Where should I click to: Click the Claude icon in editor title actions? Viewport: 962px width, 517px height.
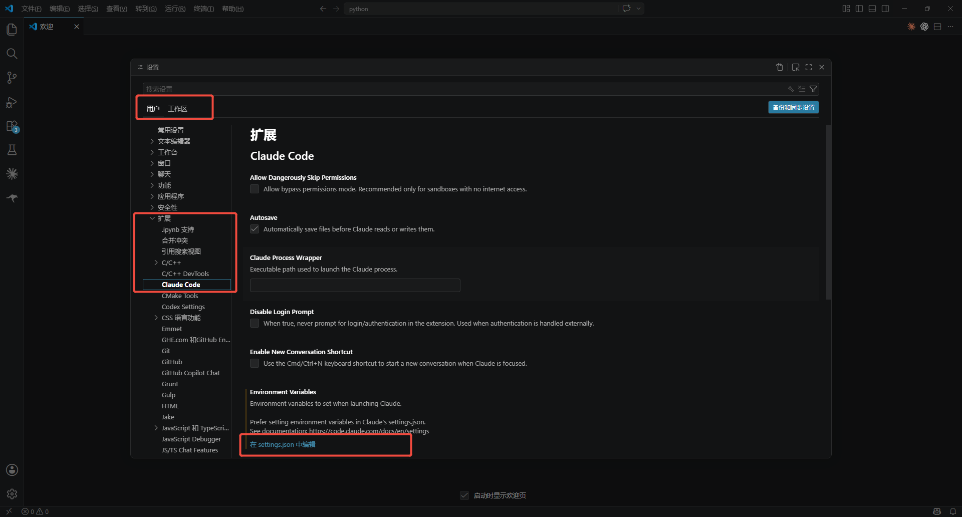pos(911,27)
